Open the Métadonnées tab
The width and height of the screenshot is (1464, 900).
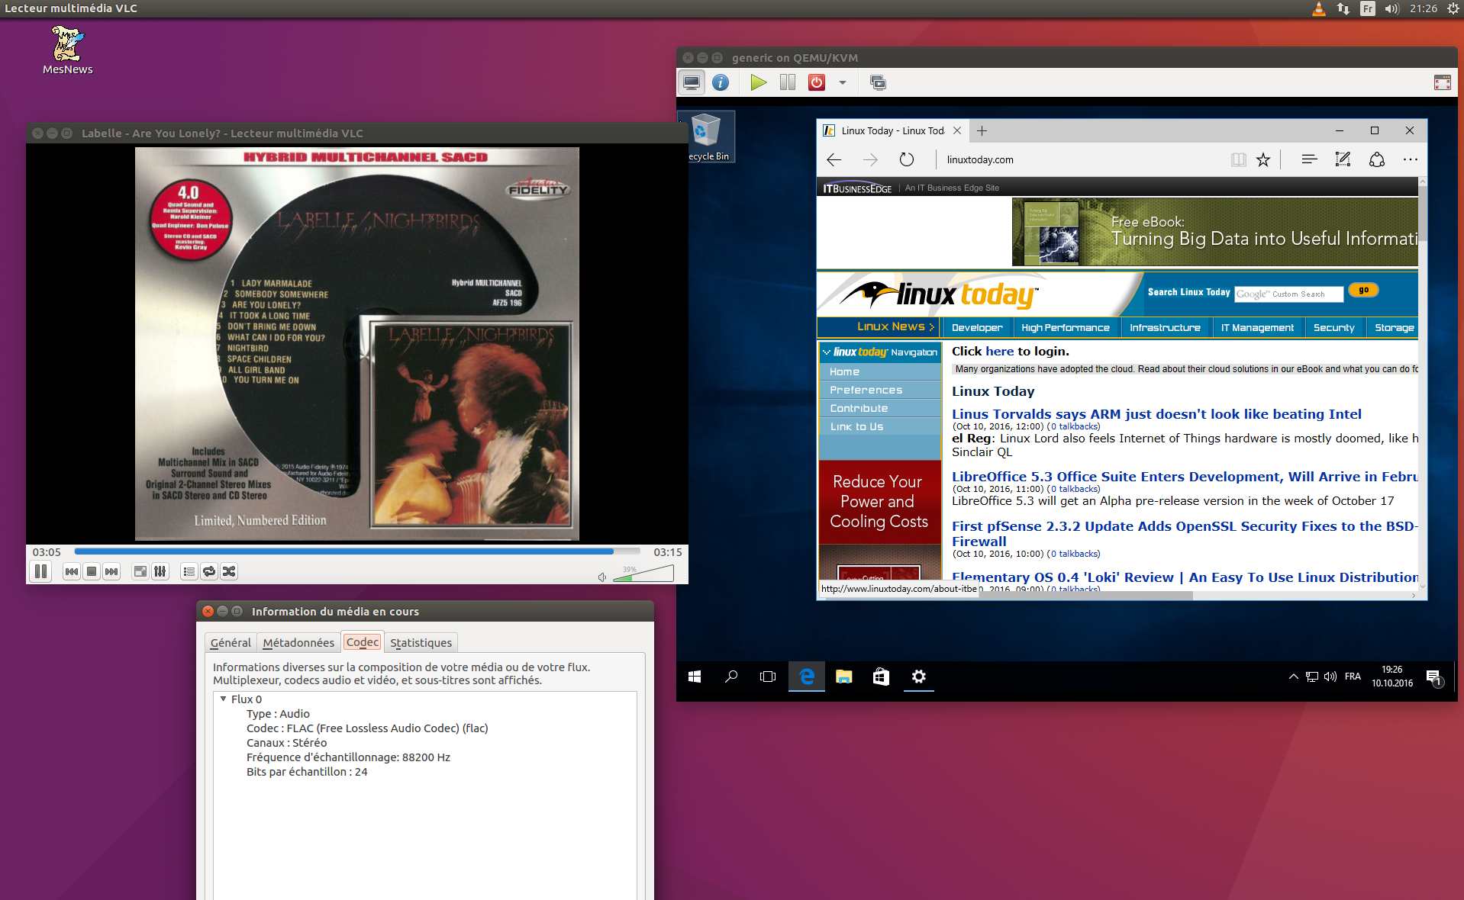coord(298,643)
